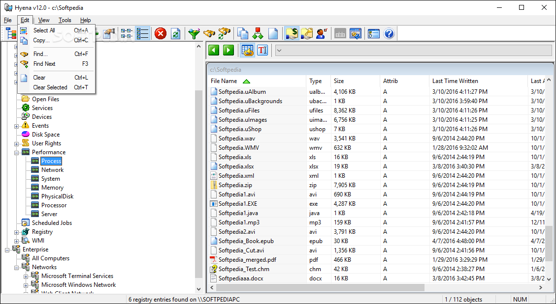Image resolution: width=556 pixels, height=304 pixels.
Task: Click the options list window icon
Action: point(374,33)
